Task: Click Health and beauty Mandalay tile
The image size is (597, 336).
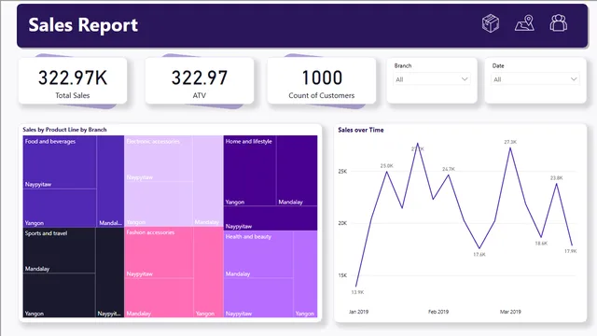Action: pyautogui.click(x=258, y=254)
